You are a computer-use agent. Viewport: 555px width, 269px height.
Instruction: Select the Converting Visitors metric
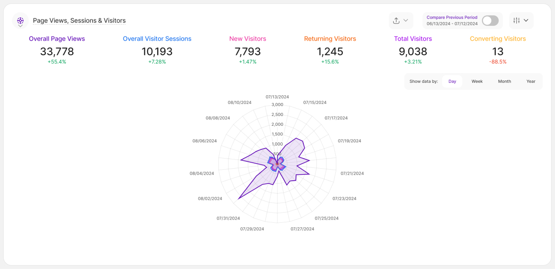point(498,39)
